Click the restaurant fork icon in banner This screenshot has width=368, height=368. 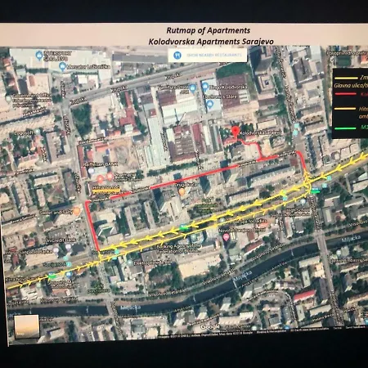tap(177, 56)
